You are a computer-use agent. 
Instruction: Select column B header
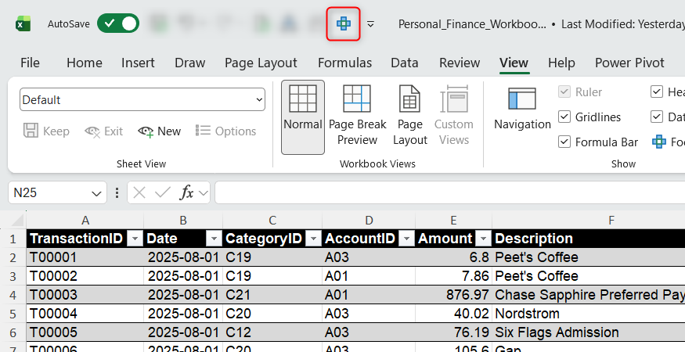coord(183,221)
